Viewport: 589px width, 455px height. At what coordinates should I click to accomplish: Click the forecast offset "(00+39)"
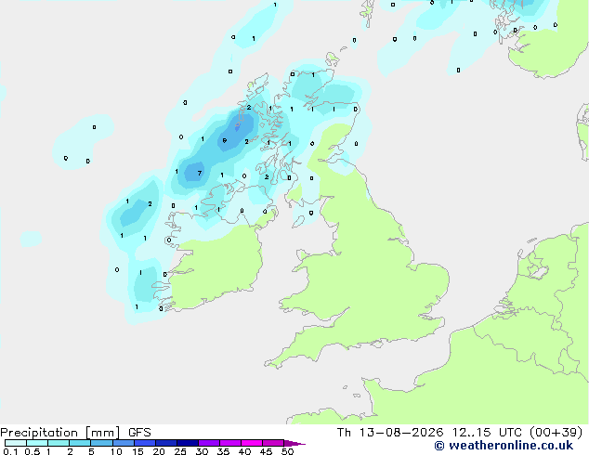[x=556, y=433]
